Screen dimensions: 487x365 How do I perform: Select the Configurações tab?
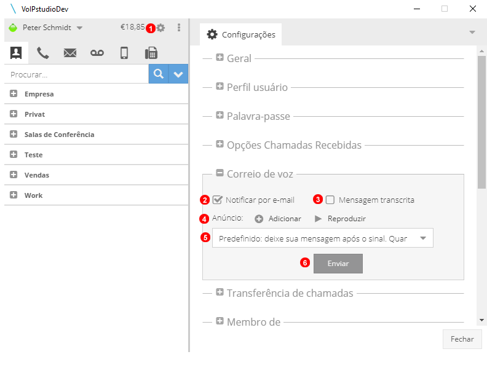tap(241, 34)
